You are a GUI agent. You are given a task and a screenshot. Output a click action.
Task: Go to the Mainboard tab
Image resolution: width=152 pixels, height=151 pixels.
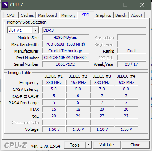(x=47, y=15)
